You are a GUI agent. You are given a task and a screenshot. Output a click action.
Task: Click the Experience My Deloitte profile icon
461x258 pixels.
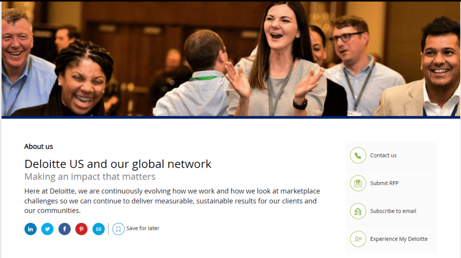pos(358,239)
